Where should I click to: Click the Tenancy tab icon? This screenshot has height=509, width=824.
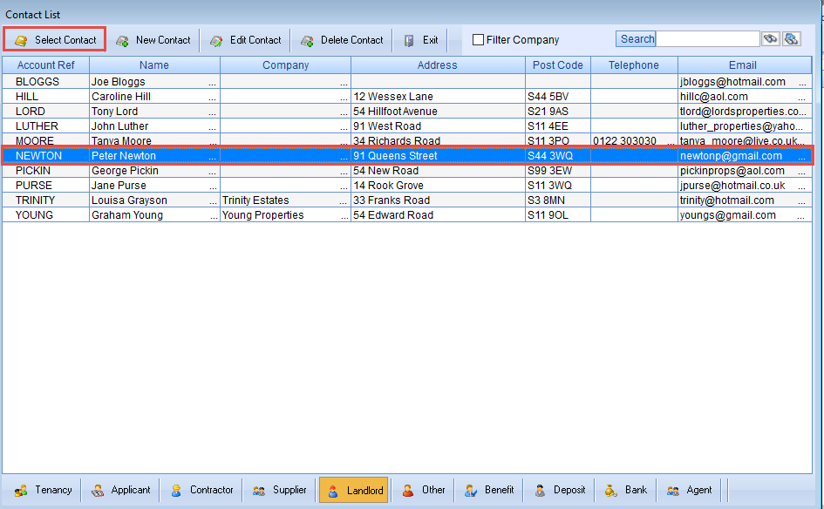pyautogui.click(x=22, y=491)
